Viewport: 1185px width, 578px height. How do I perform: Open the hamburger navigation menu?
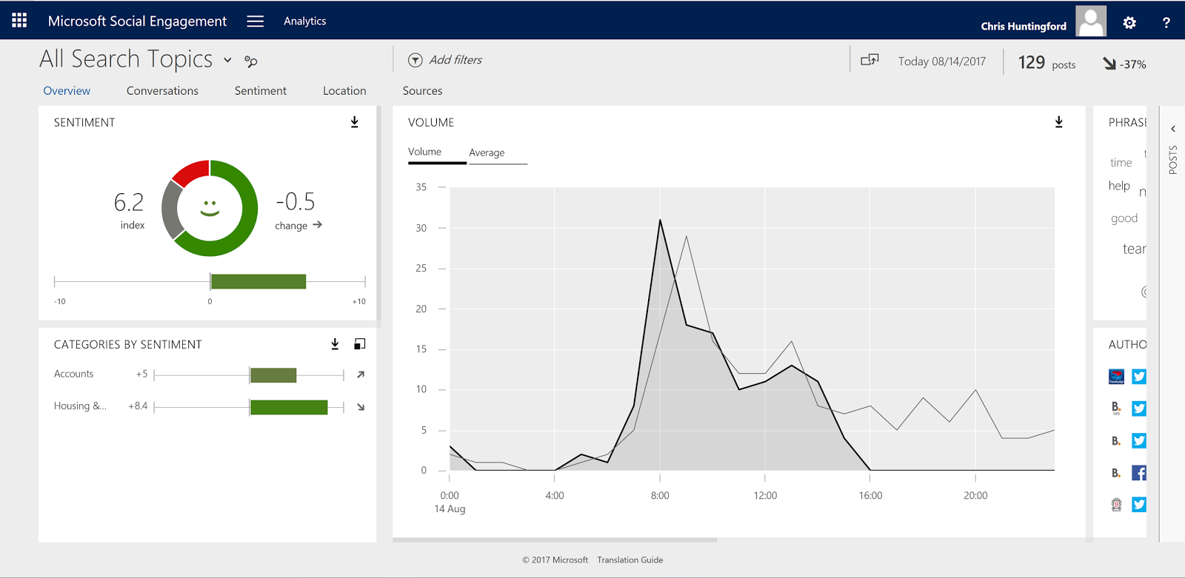[255, 21]
